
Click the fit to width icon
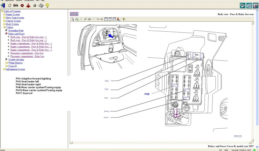(114, 19)
